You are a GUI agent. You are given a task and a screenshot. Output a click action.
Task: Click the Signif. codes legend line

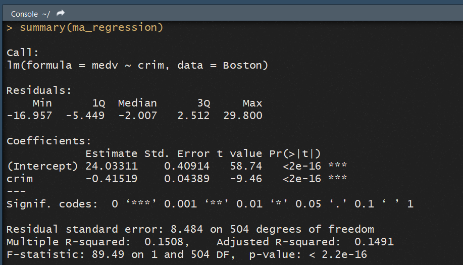(210, 204)
